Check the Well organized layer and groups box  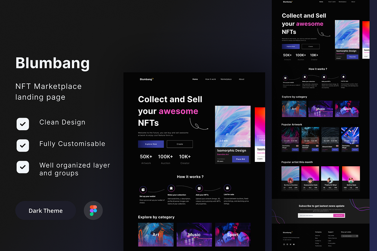pos(23,167)
